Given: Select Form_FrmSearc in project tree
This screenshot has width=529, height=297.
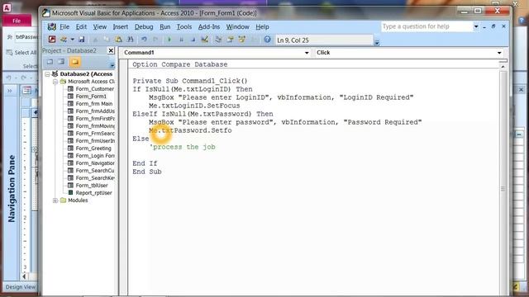Looking at the screenshot, I should (x=95, y=134).
